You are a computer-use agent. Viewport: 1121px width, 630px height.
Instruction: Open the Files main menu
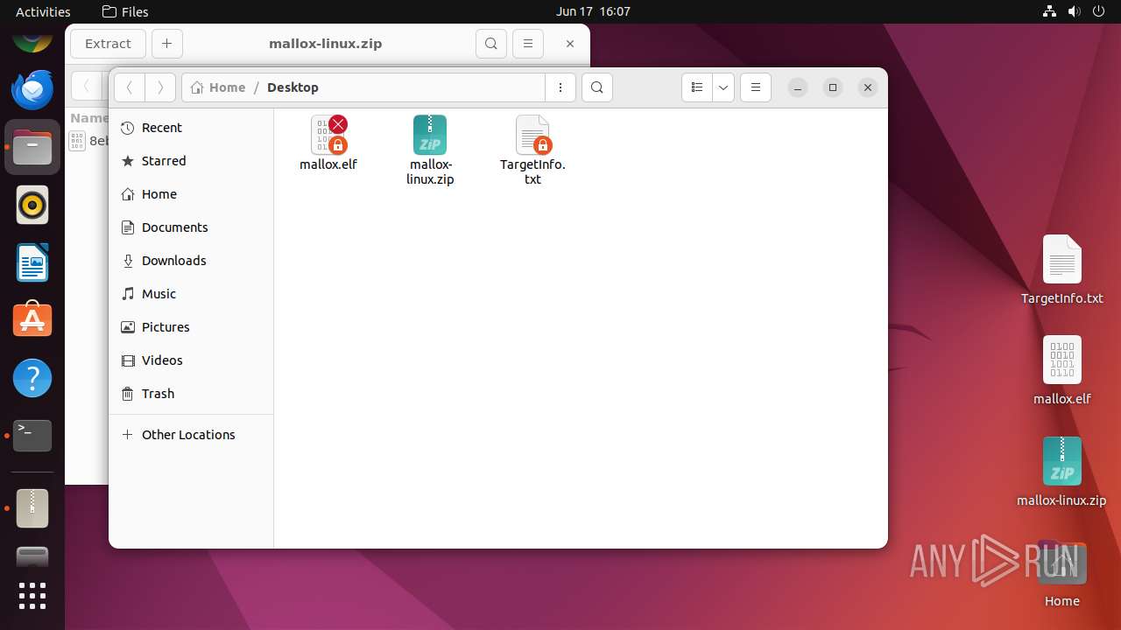pos(756,87)
